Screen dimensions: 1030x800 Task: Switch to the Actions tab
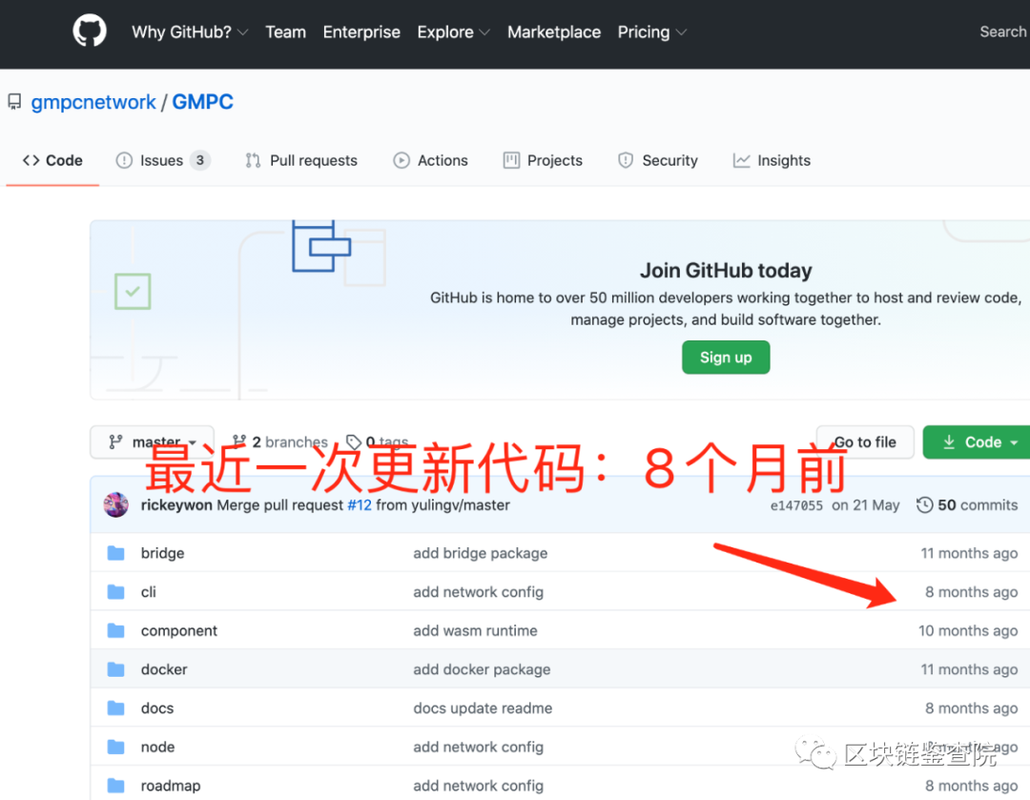pyautogui.click(x=430, y=160)
